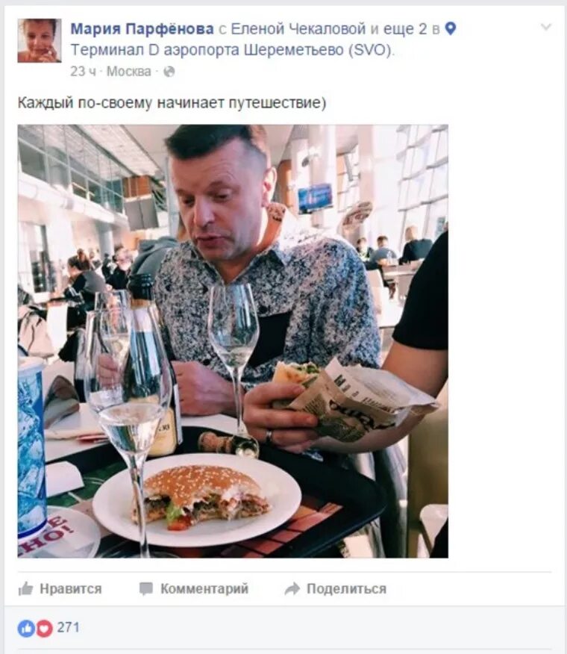Open Мария Парфёнова profile picture
This screenshot has height=654, width=567.
coord(40,40)
